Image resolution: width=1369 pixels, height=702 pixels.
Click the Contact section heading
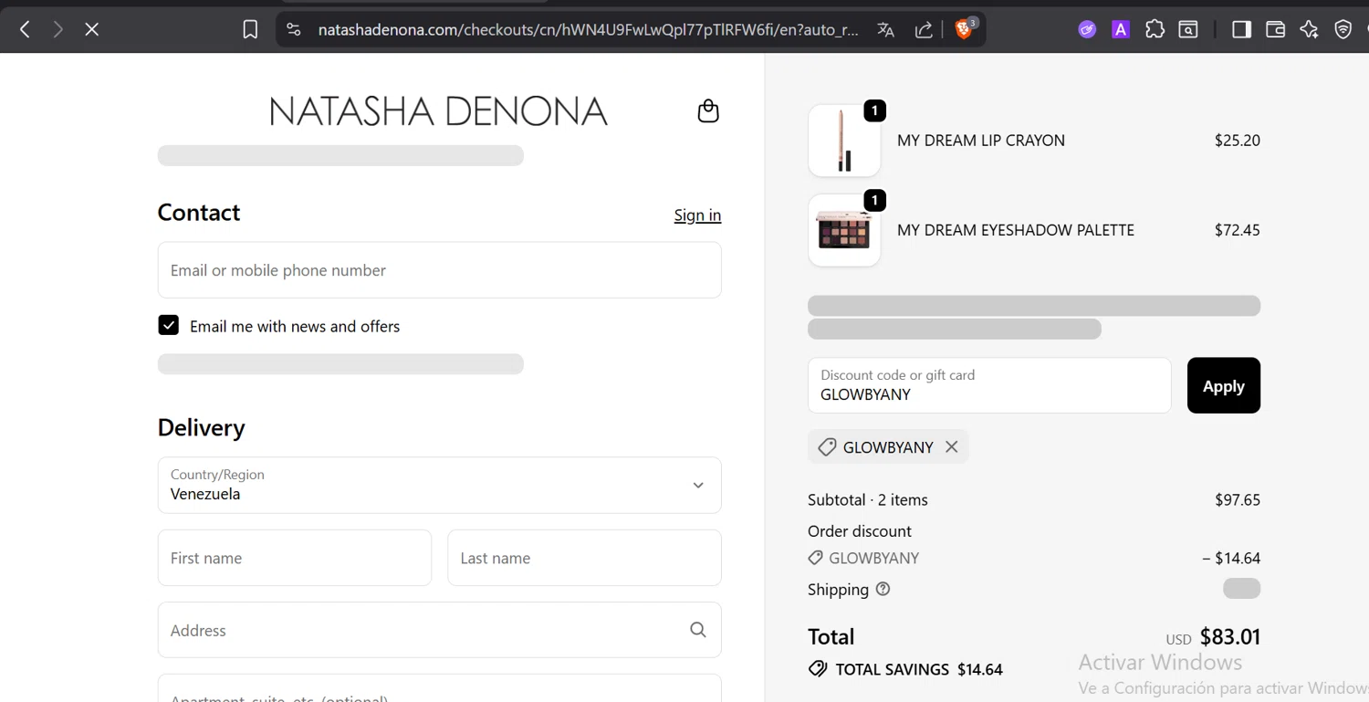199,213
